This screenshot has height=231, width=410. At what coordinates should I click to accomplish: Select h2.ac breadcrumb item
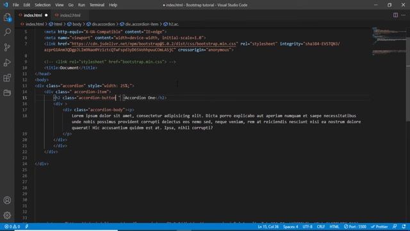tap(174, 24)
